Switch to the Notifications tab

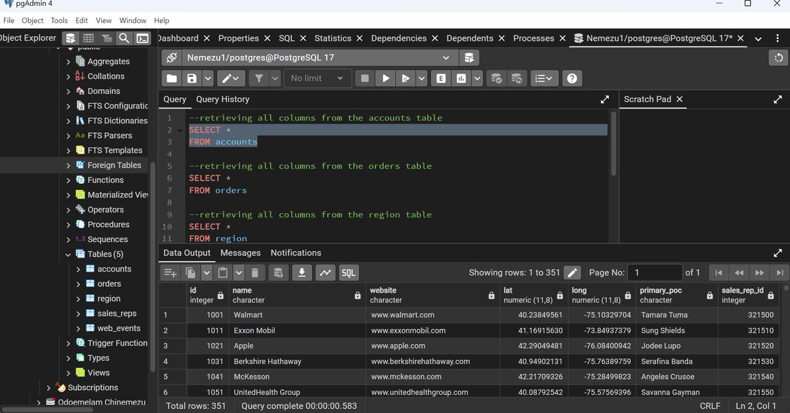(296, 253)
